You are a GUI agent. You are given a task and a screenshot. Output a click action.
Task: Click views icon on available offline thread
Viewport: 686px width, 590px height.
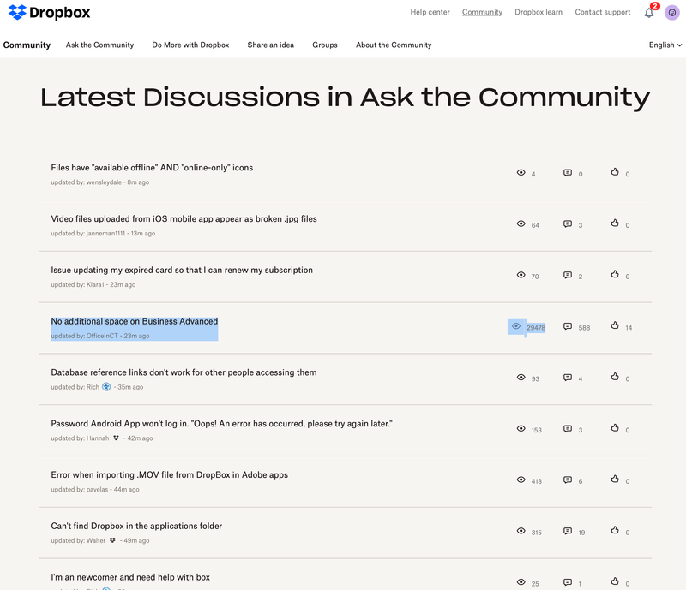521,172
